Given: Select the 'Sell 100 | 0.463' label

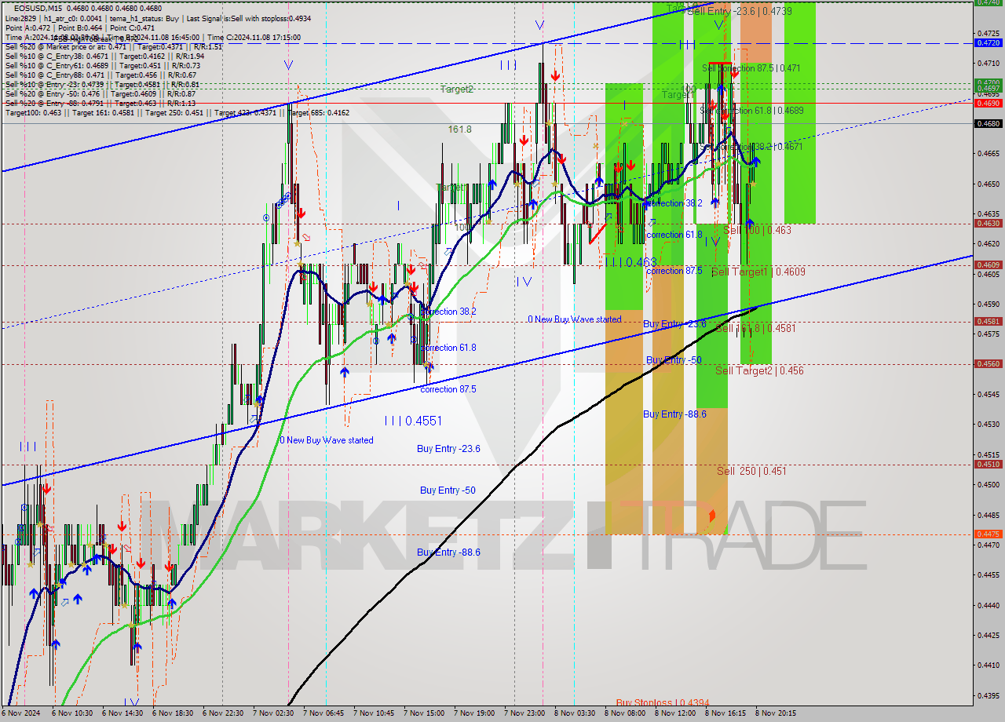Looking at the screenshot, I should tap(757, 230).
